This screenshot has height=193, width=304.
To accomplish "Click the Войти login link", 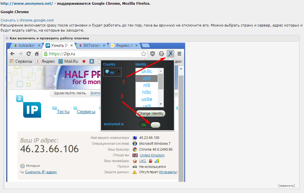I will [x=95, y=93].
